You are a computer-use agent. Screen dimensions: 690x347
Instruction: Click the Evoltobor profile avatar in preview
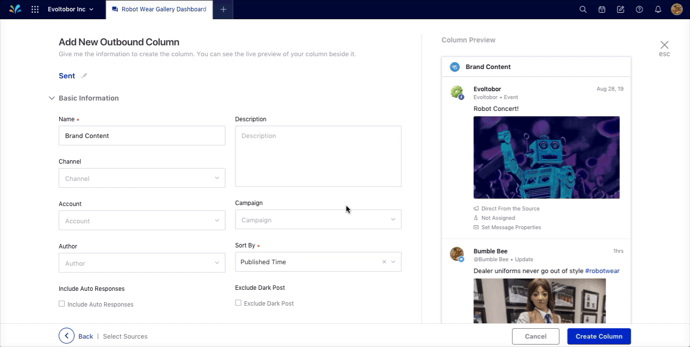pos(457,92)
